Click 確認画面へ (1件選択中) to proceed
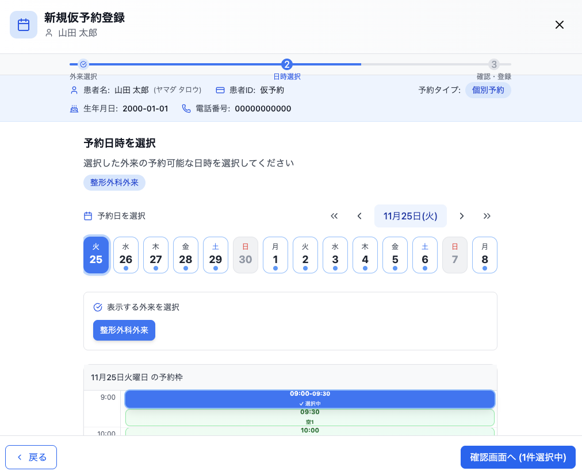 point(518,457)
